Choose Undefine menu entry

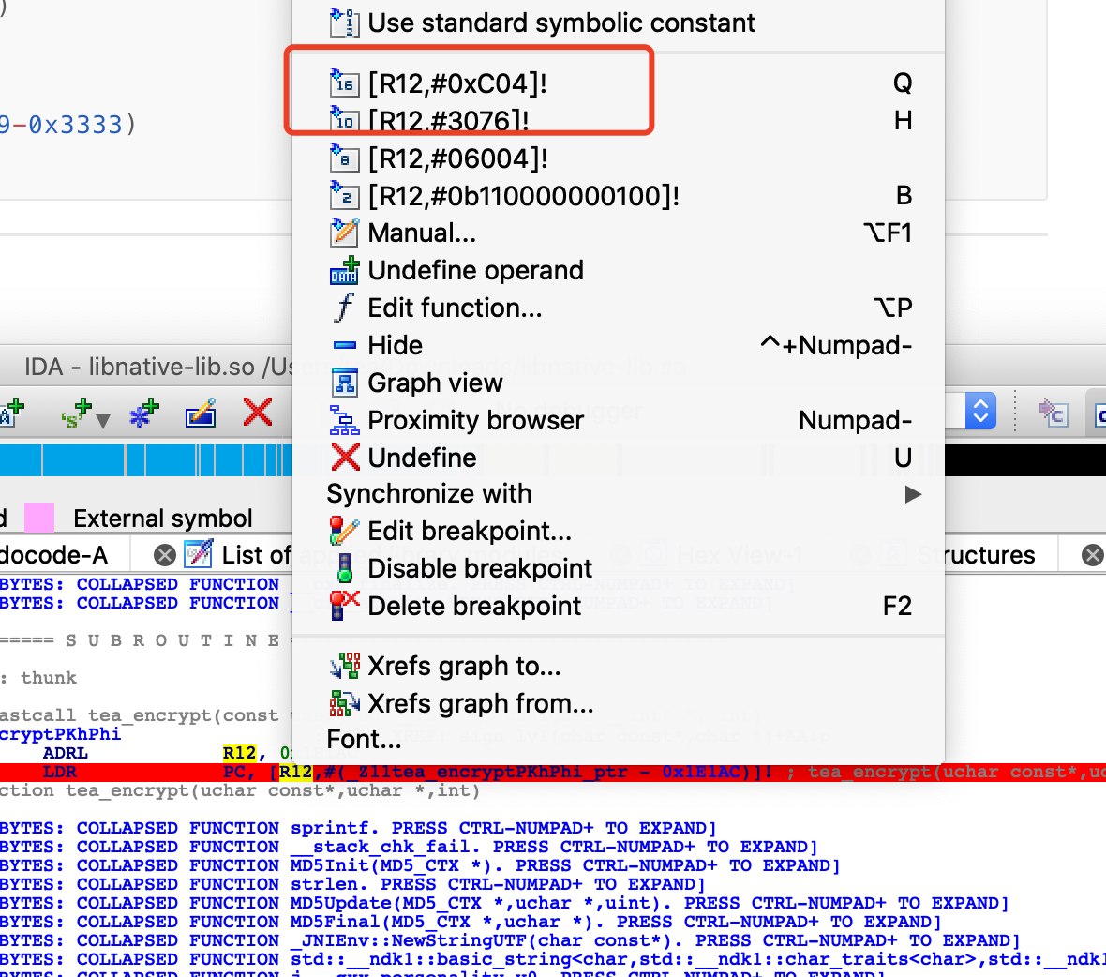click(618, 458)
